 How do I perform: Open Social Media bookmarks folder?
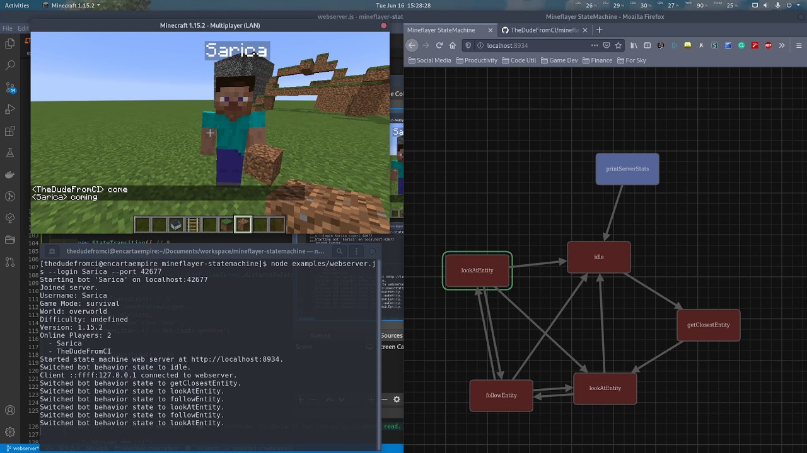coord(430,60)
